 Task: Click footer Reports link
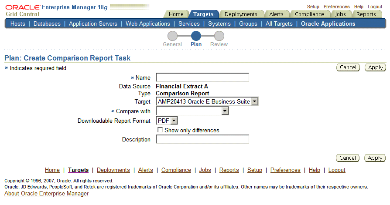229,170
